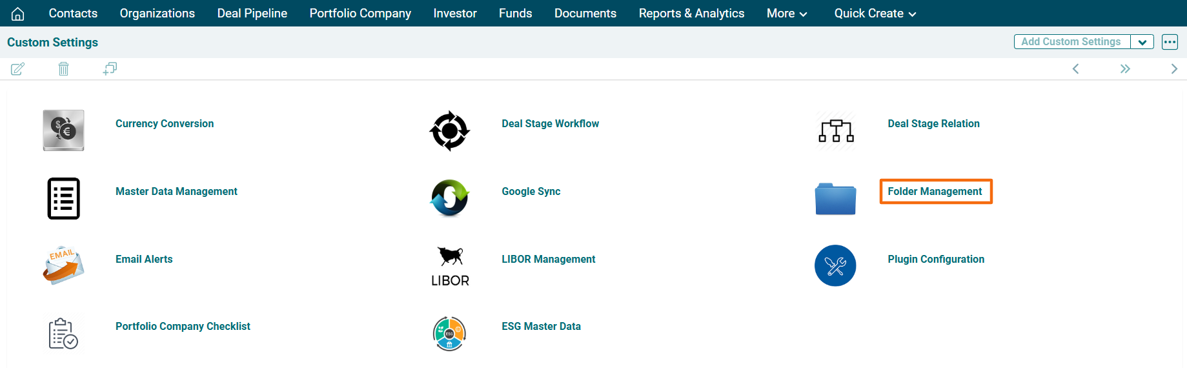Open the Master Data Management link
1187x368 pixels.
[176, 192]
